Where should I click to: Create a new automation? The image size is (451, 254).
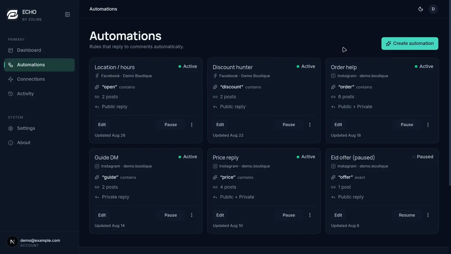click(410, 43)
